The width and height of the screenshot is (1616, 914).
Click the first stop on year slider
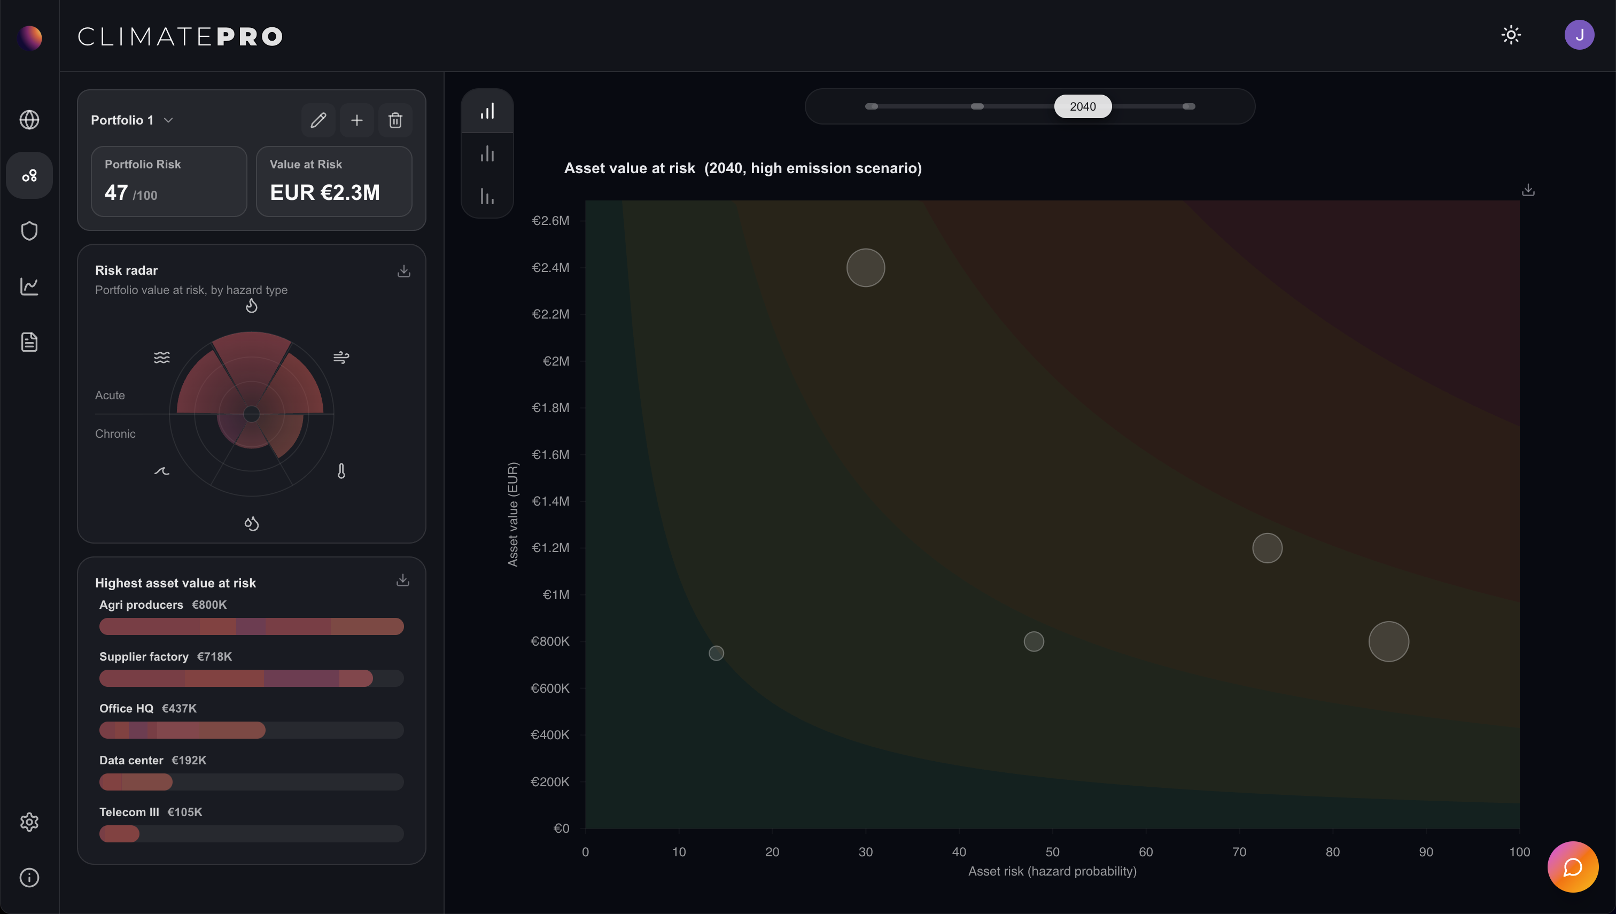click(x=871, y=106)
